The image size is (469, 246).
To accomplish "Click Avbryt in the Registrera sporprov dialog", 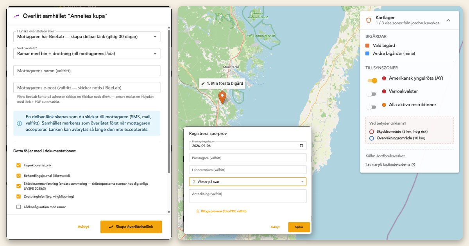I will [x=275, y=227].
